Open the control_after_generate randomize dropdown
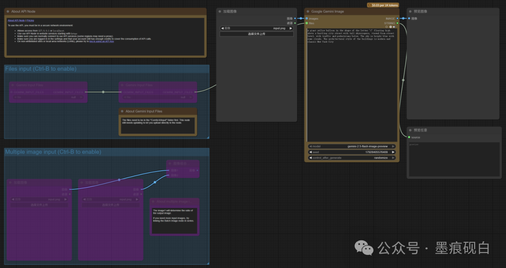506x268 pixels. (352, 158)
